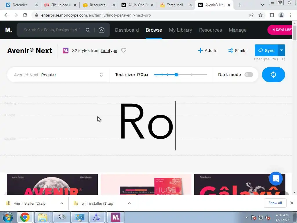Image resolution: width=297 pixels, height=223 pixels.
Task: Bookmark this page with star icon
Action: point(260,15)
